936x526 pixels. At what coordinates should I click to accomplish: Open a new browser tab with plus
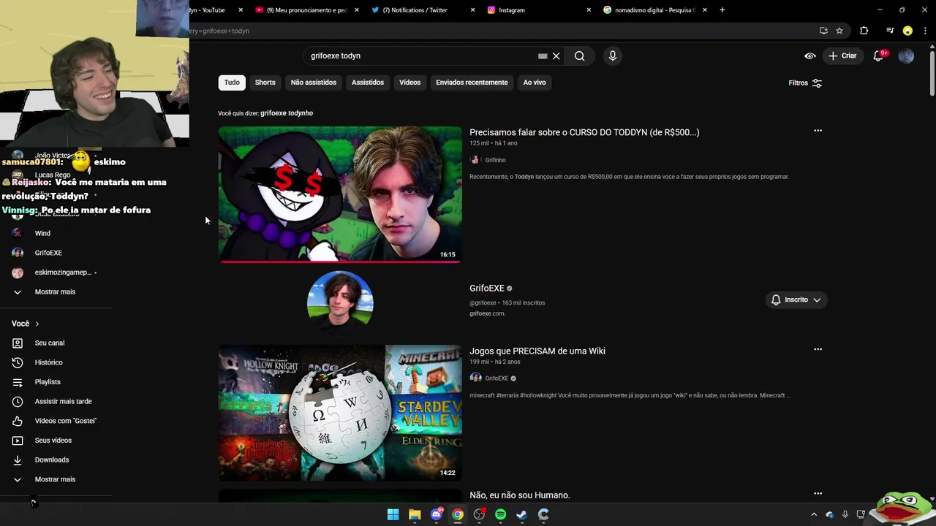pyautogui.click(x=722, y=10)
